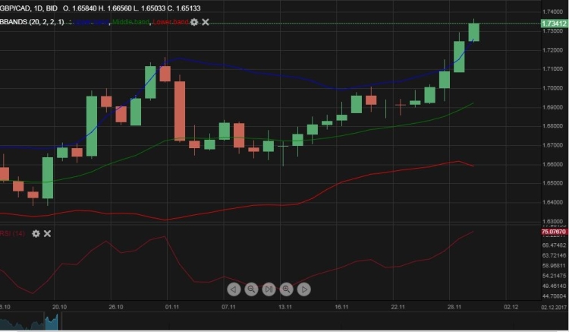The image size is (569, 332).
Task: Click the Upper band legend label
Action: click(91, 23)
